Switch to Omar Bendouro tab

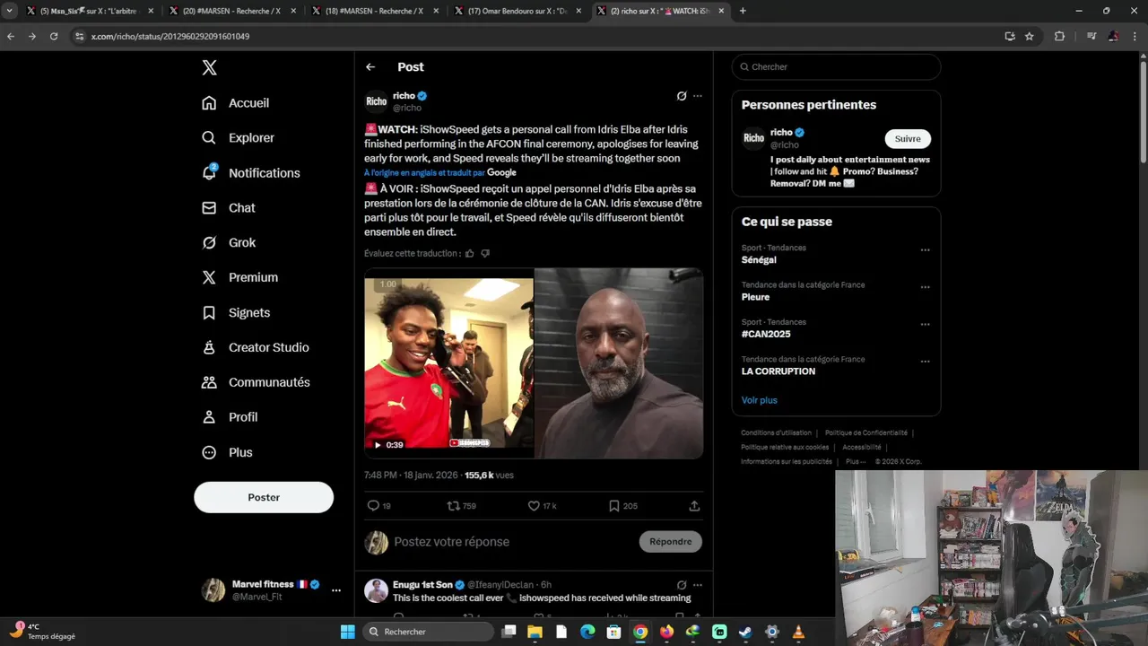point(516,11)
